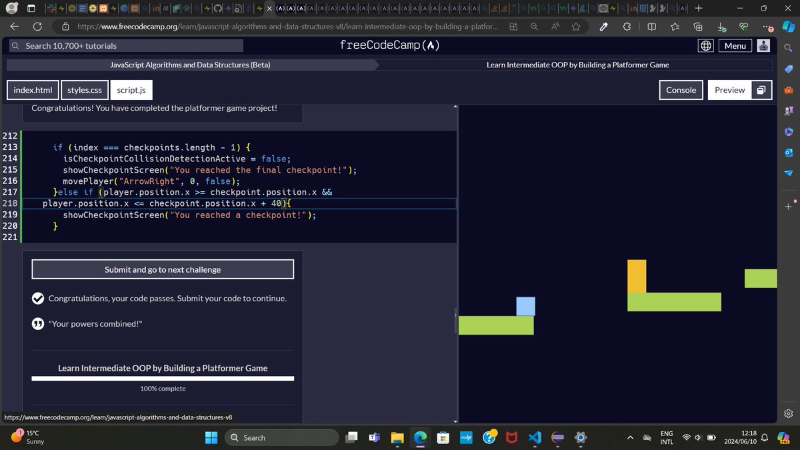
Task: Open sidebar settings gear at bottom right
Action: click(x=788, y=413)
